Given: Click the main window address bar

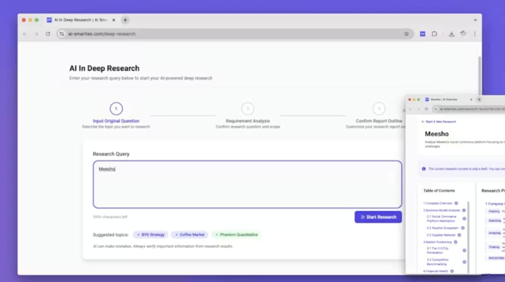Looking at the screenshot, I should [235, 34].
